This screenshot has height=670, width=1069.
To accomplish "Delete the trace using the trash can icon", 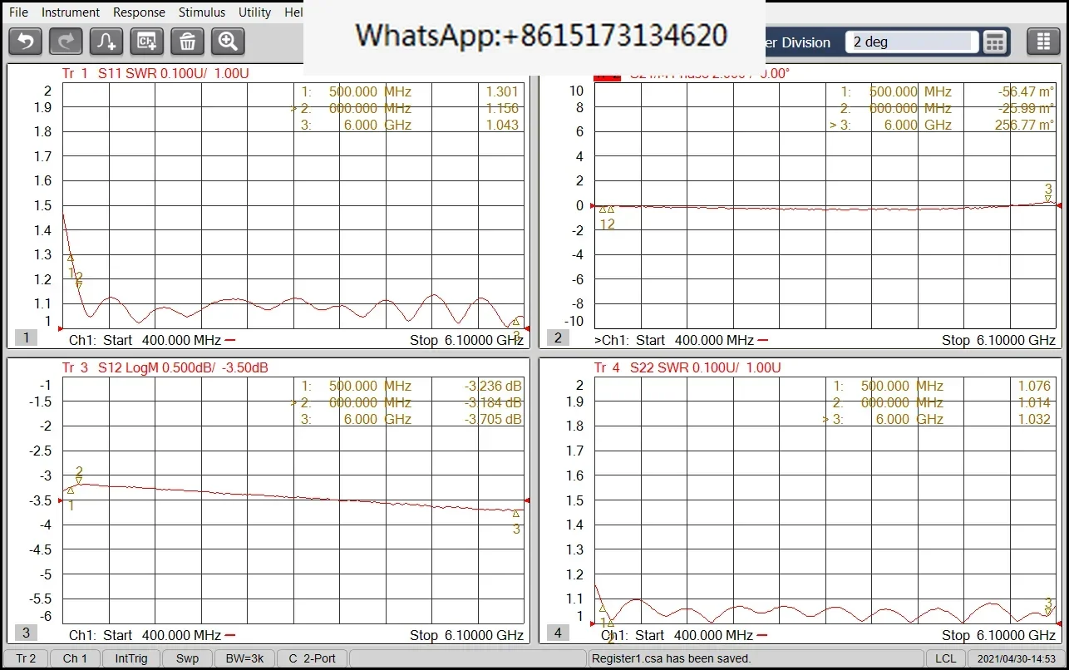I will click(188, 41).
